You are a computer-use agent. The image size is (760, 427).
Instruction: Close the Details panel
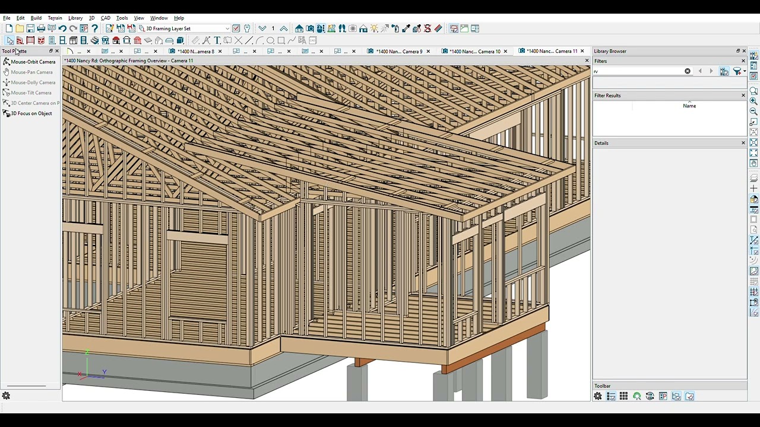(x=743, y=143)
